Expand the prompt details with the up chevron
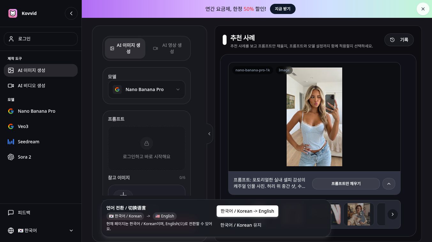 point(389,184)
